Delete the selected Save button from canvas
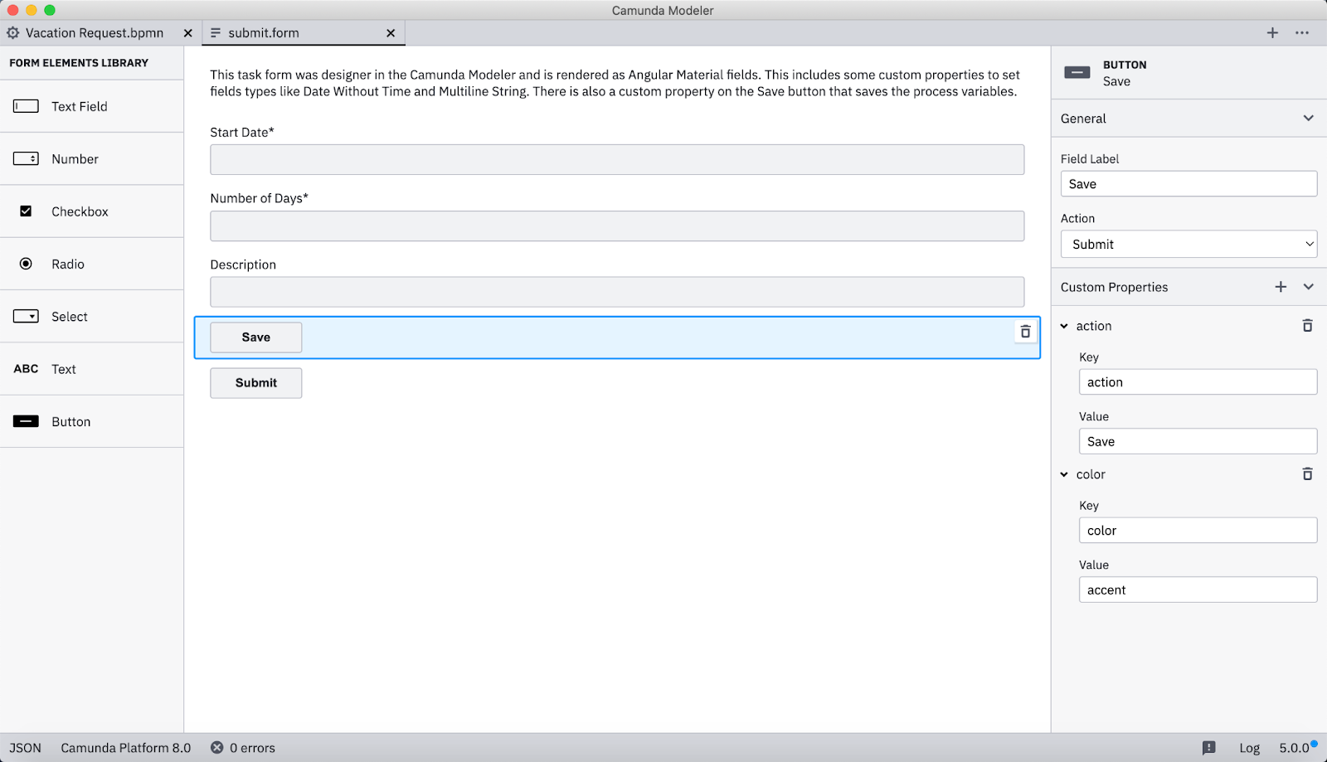The height and width of the screenshot is (762, 1327). 1025,332
